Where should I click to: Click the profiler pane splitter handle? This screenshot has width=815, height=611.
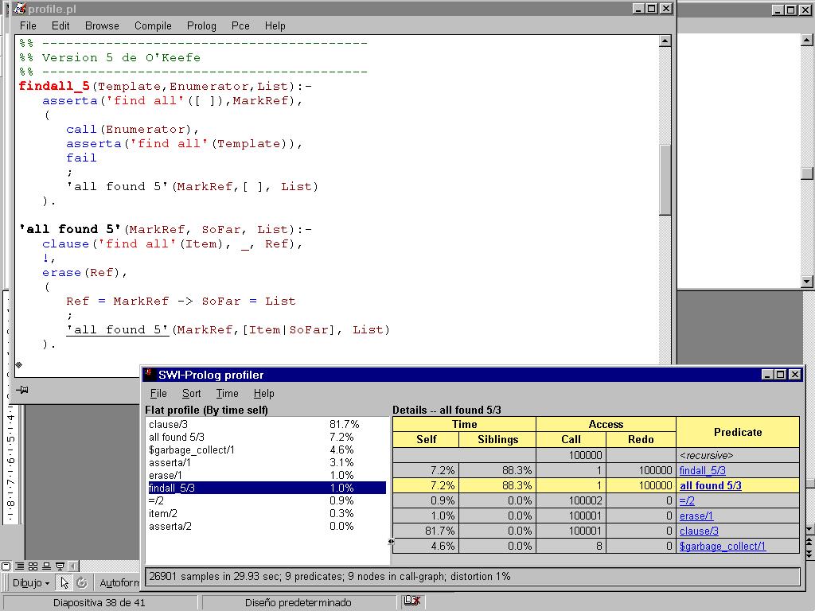pyautogui.click(x=390, y=541)
